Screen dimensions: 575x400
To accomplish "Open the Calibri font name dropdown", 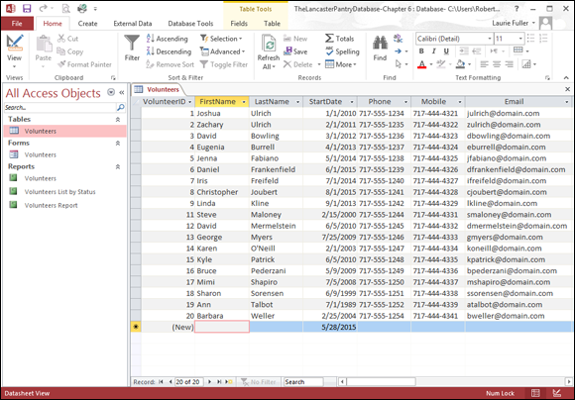I will pyautogui.click(x=489, y=39).
